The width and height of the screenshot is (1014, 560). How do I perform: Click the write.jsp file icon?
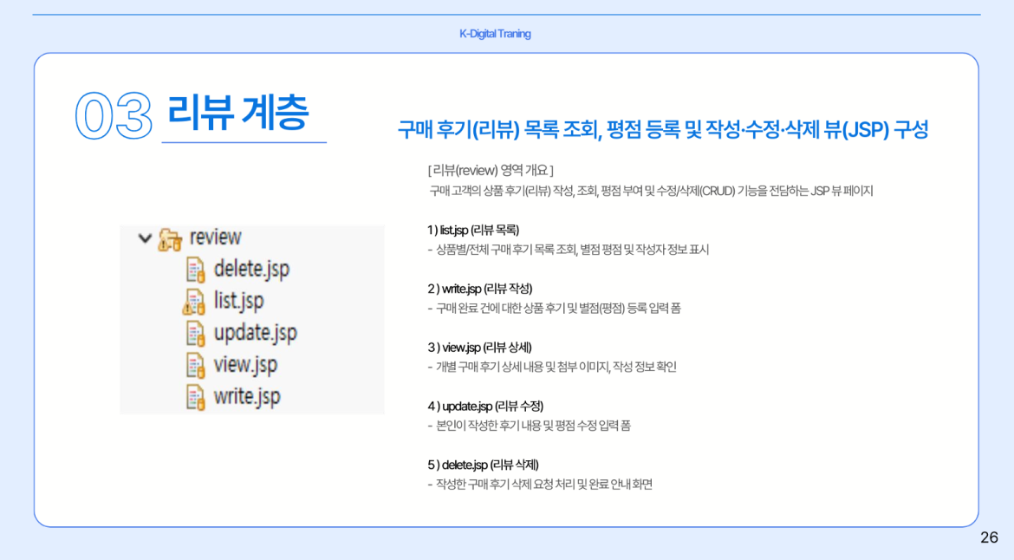click(x=195, y=397)
